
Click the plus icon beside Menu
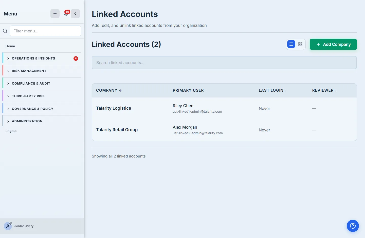55,14
